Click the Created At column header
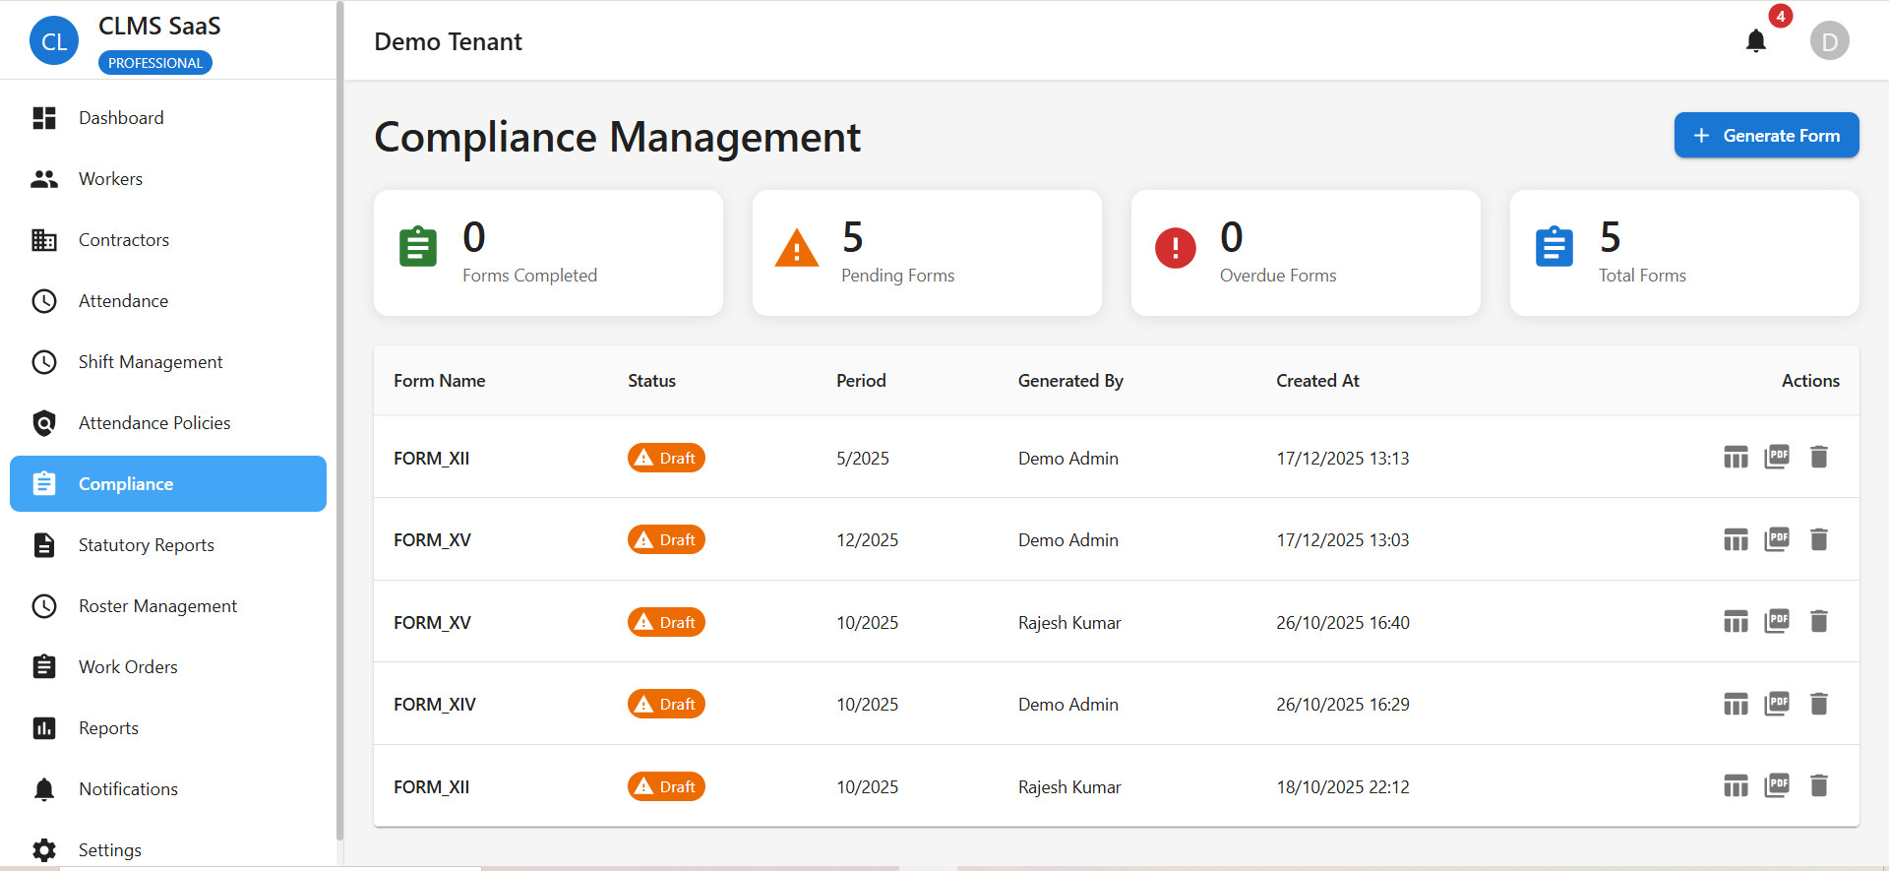 point(1317,381)
